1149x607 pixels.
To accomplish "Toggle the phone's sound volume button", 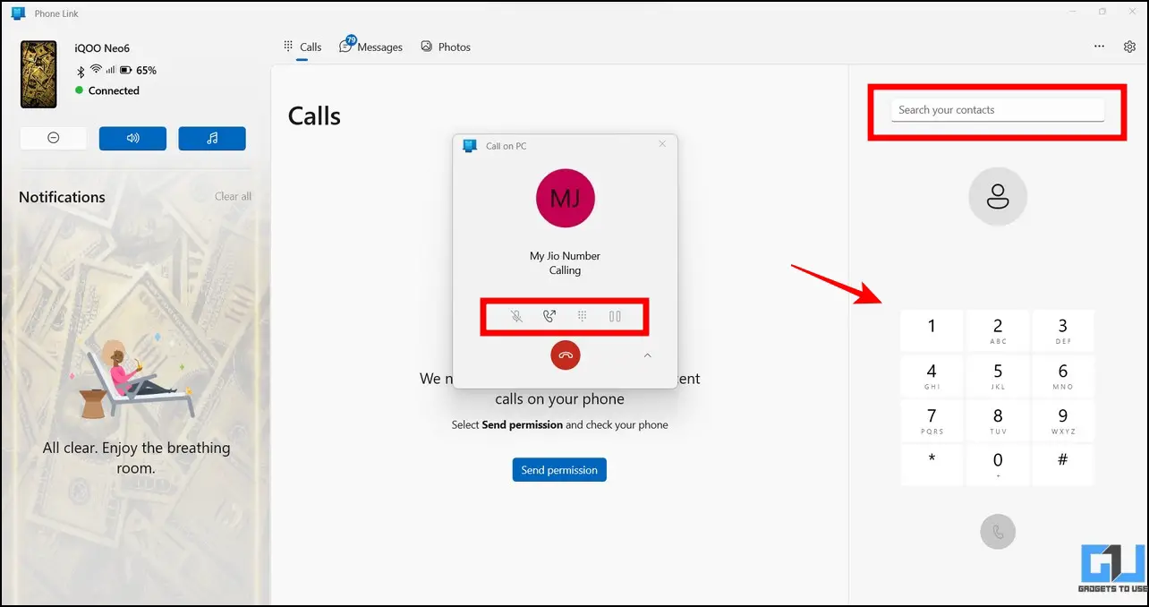I will coord(132,138).
